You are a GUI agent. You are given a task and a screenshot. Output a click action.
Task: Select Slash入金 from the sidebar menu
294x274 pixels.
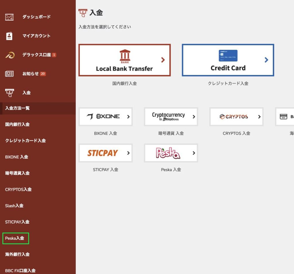tap(14, 206)
